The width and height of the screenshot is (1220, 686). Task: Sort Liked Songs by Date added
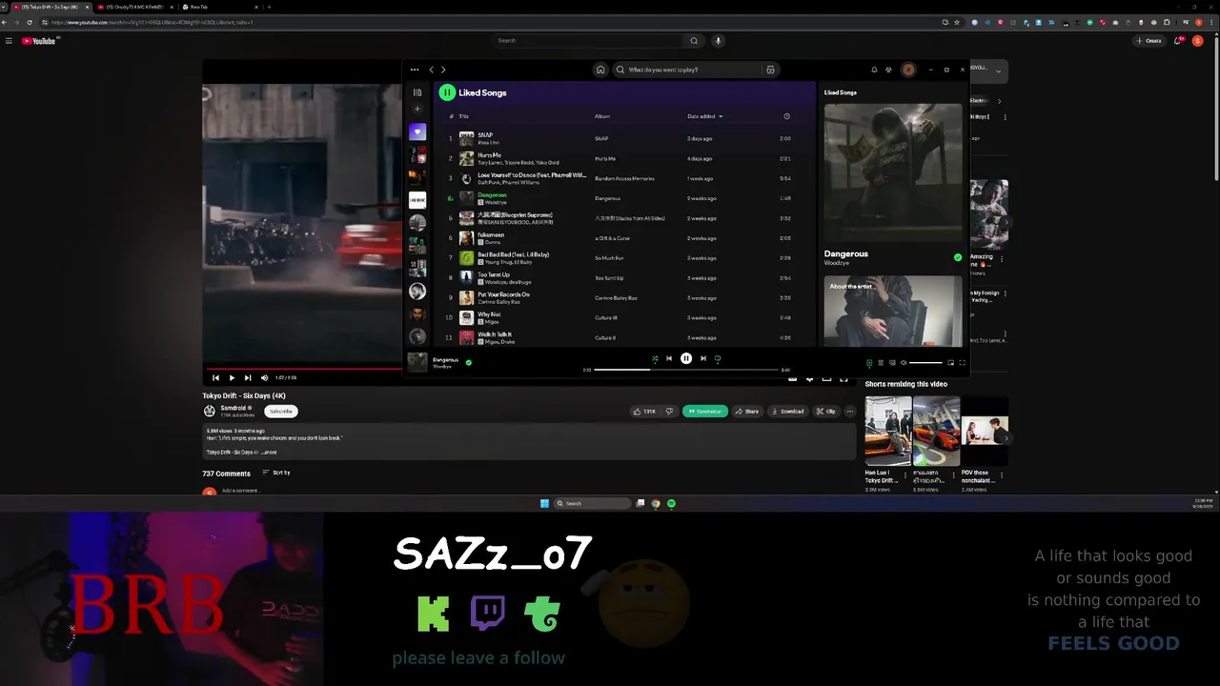point(704,116)
